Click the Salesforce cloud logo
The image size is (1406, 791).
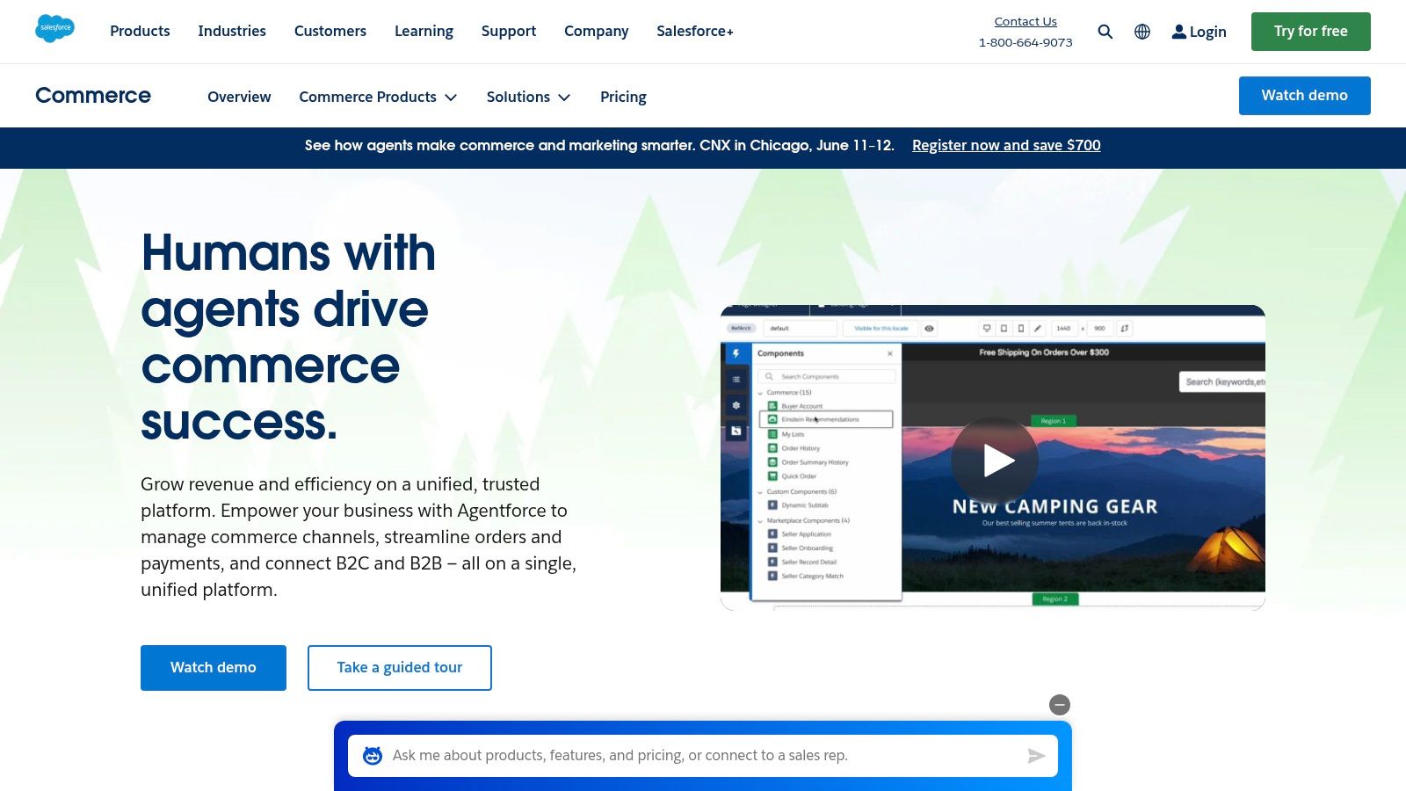pos(54,28)
